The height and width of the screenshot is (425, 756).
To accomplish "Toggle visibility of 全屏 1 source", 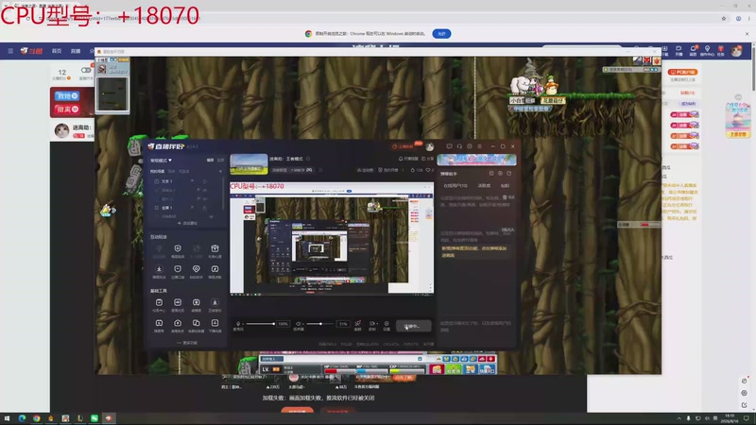I will (193, 208).
